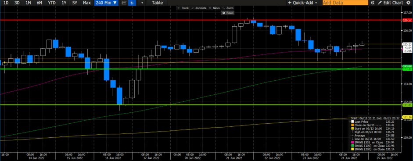Screen dimensions: 413x161
Task: Expand the Quick-Add dropdown
Action: click(302, 3)
